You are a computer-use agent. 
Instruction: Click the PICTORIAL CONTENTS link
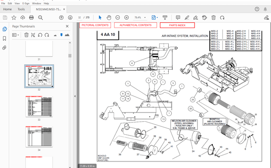(95, 25)
